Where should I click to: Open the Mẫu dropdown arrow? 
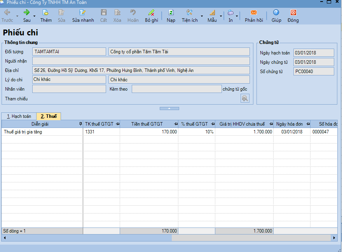pyautogui.click(x=221, y=16)
